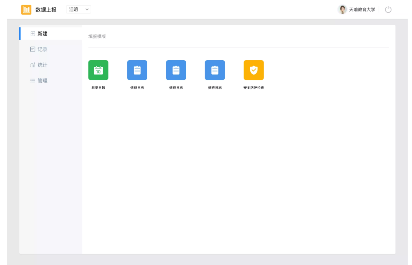Open the 江明 dropdown selector

[79, 9]
